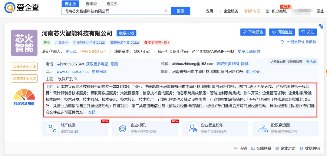Screen dimensions: 327x156
Task: Clear the search box with the x icon
Action: pyautogui.click(x=166, y=11)
